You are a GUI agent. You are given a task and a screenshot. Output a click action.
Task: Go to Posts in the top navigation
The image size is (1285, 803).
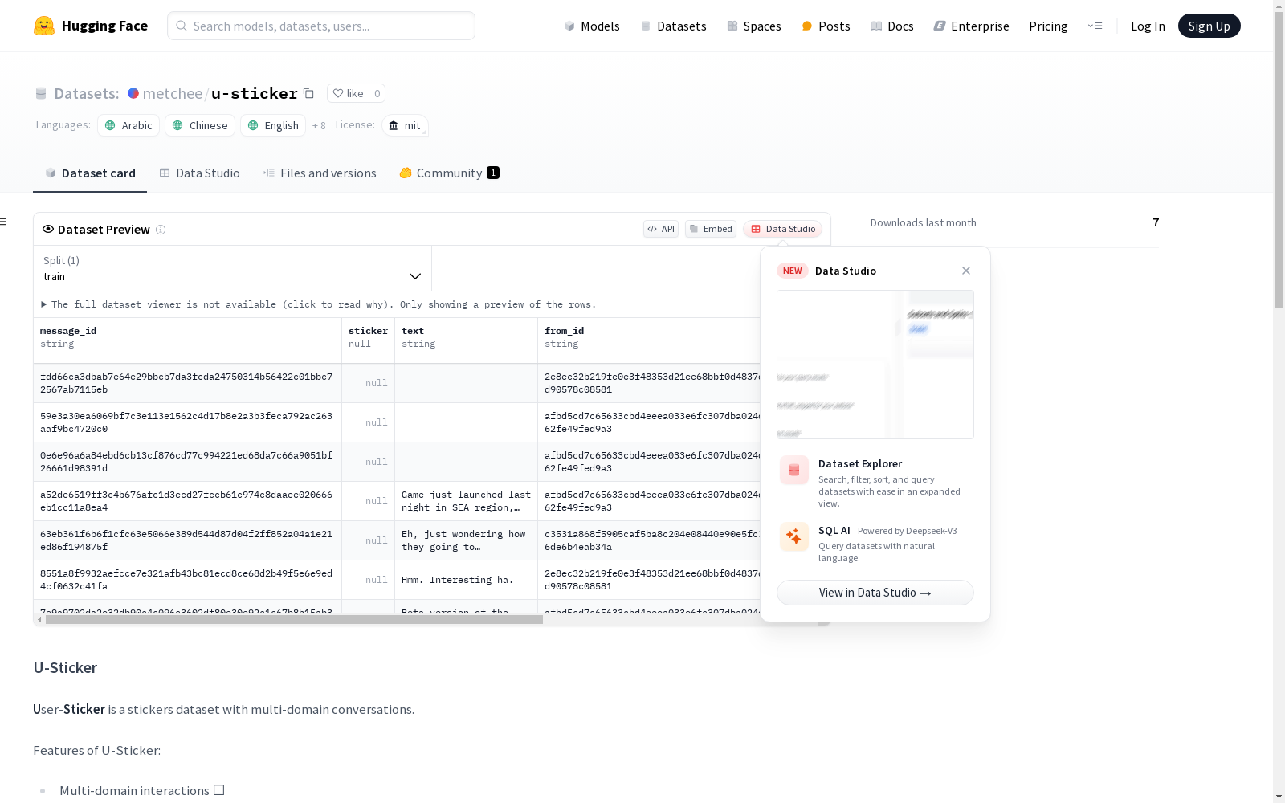point(826,26)
